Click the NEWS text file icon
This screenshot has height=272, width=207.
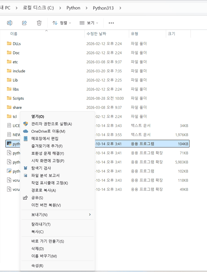click(9, 134)
